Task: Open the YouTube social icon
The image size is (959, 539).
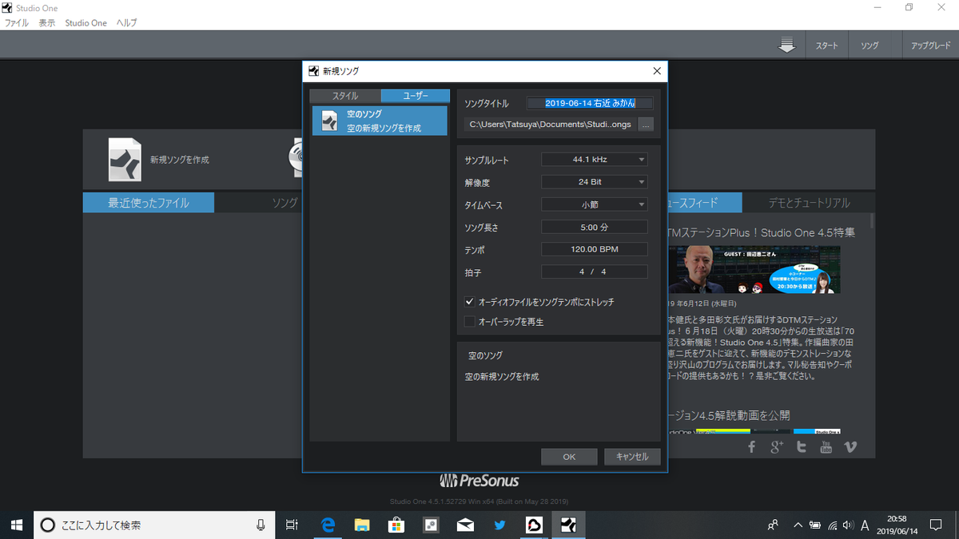Action: (826, 447)
